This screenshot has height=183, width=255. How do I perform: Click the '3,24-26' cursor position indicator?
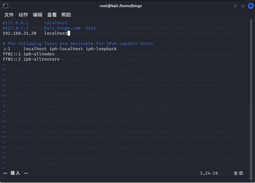tap(209, 173)
